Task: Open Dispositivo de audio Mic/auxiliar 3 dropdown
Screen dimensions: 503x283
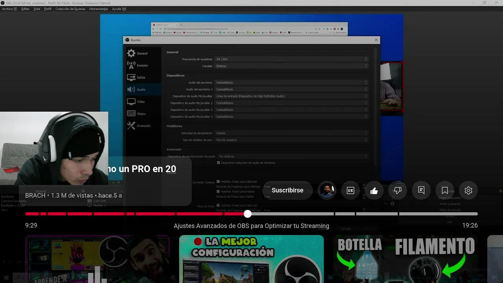Action: (291, 110)
